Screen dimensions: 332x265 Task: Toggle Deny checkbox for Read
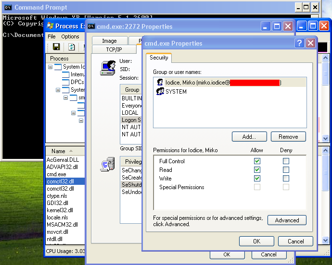click(286, 169)
